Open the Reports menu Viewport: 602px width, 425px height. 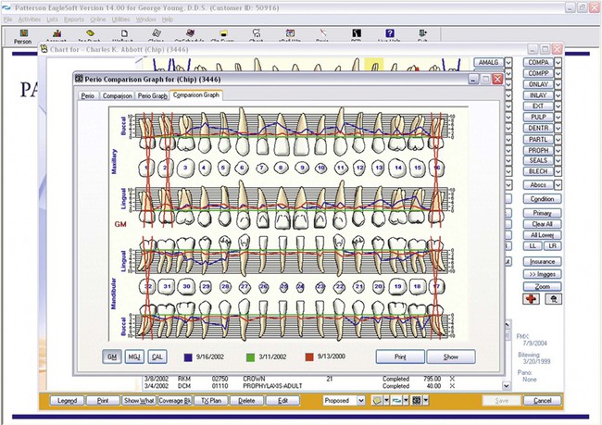coord(74,19)
